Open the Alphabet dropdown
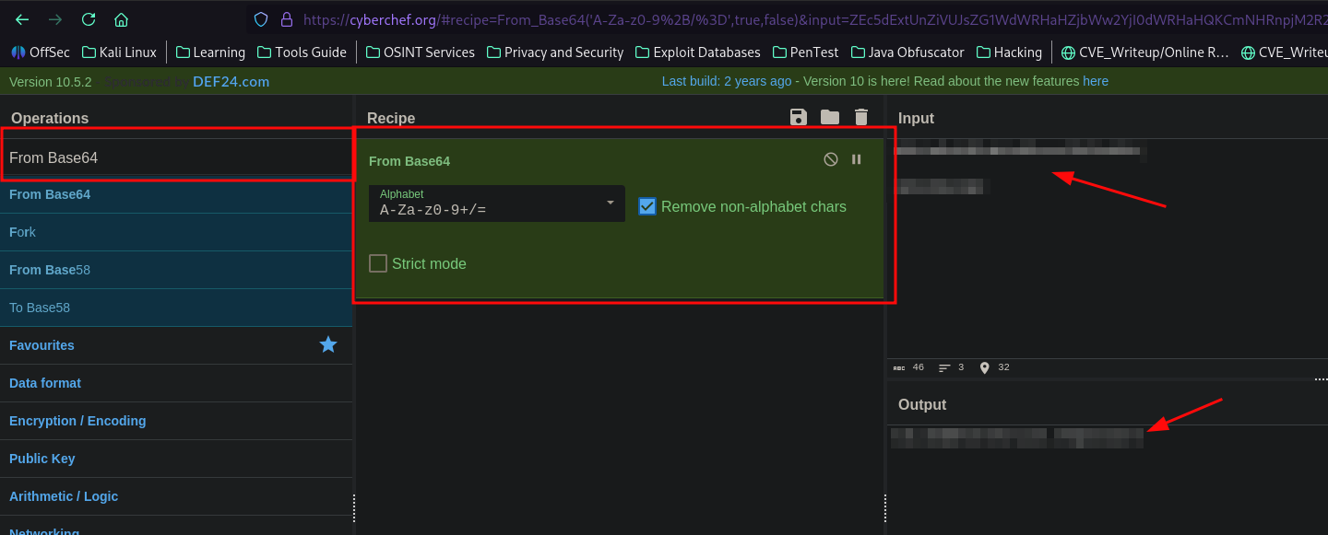The height and width of the screenshot is (535, 1328). pos(496,204)
